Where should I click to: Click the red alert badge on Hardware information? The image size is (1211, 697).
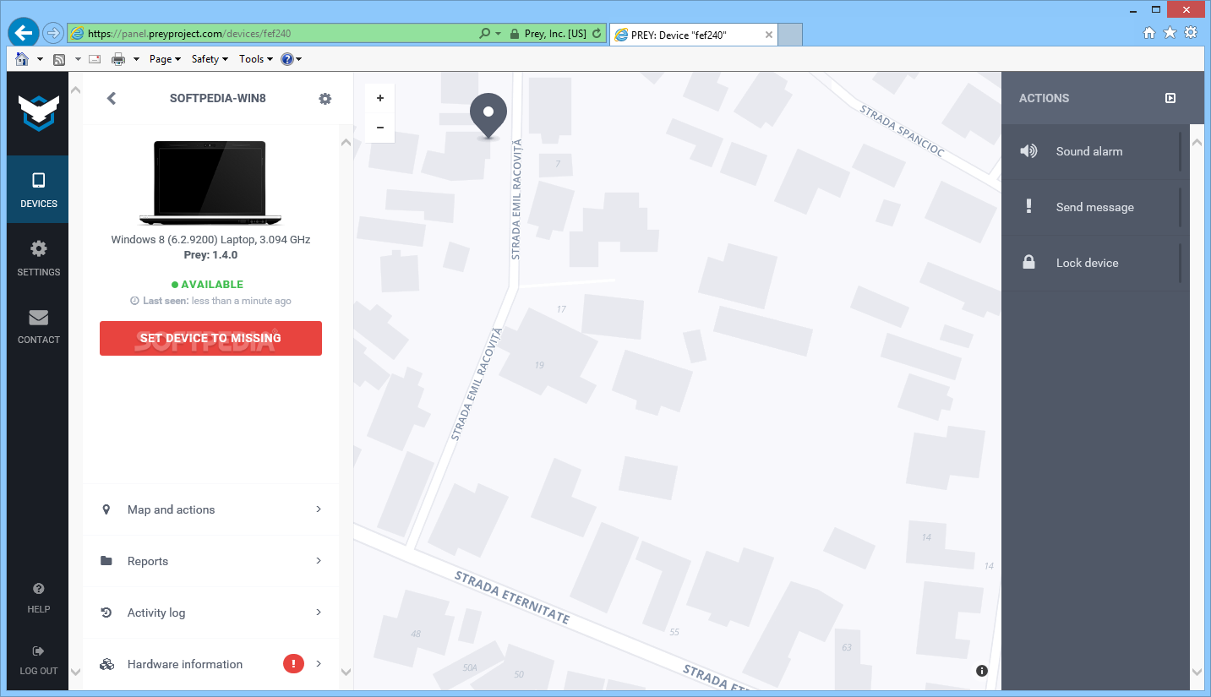[x=293, y=664]
